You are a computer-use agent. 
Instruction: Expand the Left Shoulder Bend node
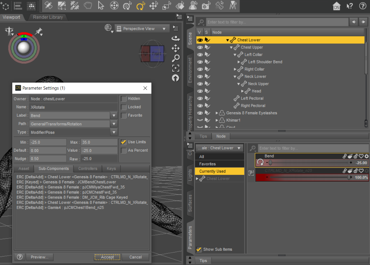click(x=239, y=62)
